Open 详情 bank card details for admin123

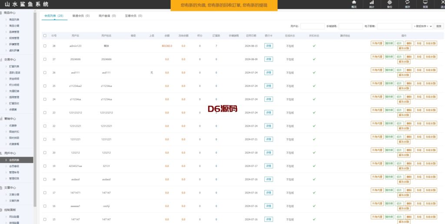269,46
